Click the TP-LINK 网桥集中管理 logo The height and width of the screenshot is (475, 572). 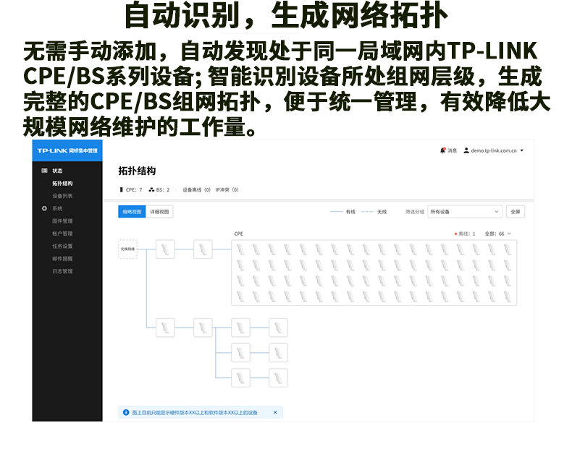pyautogui.click(x=67, y=150)
